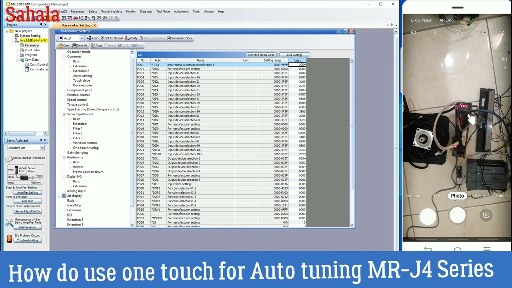This screenshot has width=512, height=288.
Task: Tap the white shutter button on phone
Action: click(458, 216)
